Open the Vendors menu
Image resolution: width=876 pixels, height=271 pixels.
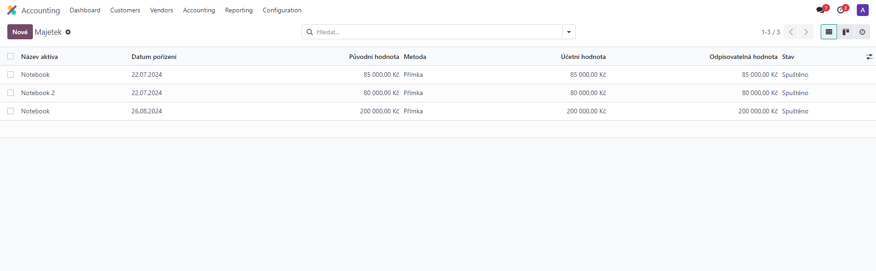coord(161,10)
